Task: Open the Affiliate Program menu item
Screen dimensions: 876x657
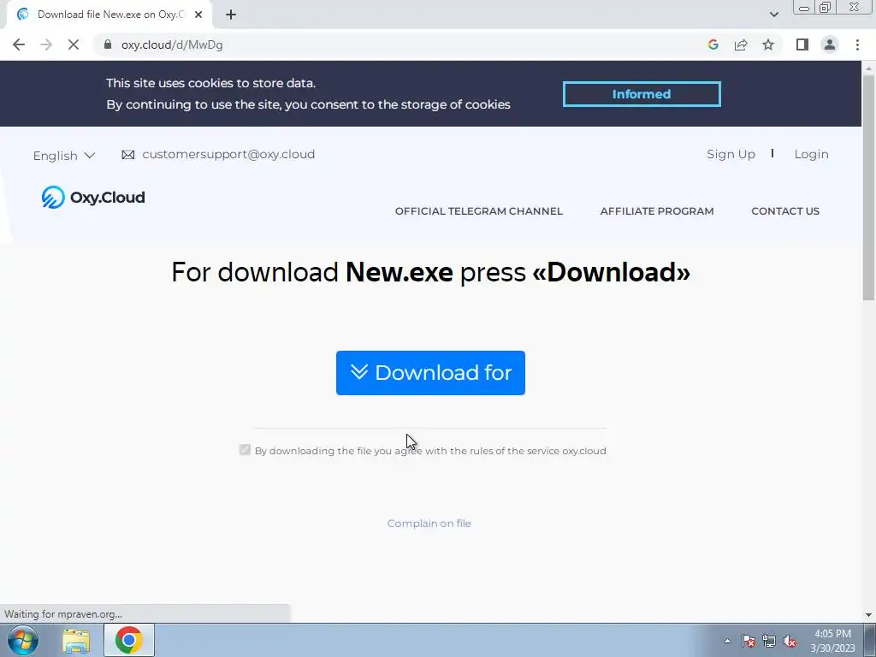Action: [657, 211]
